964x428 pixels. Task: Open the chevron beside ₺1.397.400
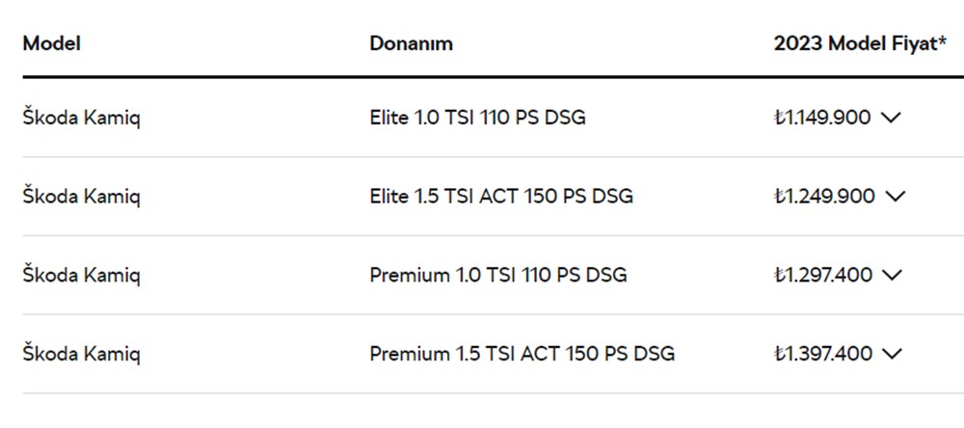[892, 354]
